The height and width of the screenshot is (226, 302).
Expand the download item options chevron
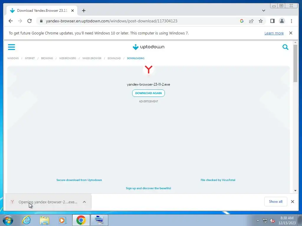84,202
